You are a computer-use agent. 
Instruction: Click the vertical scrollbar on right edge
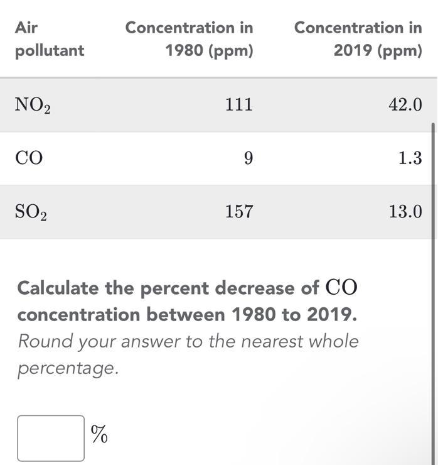point(433,293)
